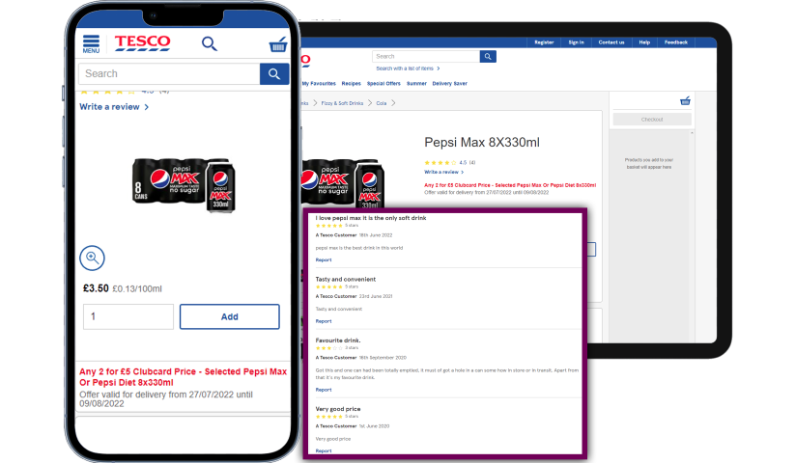795x463 pixels.
Task: Click the blue search button beside phone search field
Action: [274, 74]
